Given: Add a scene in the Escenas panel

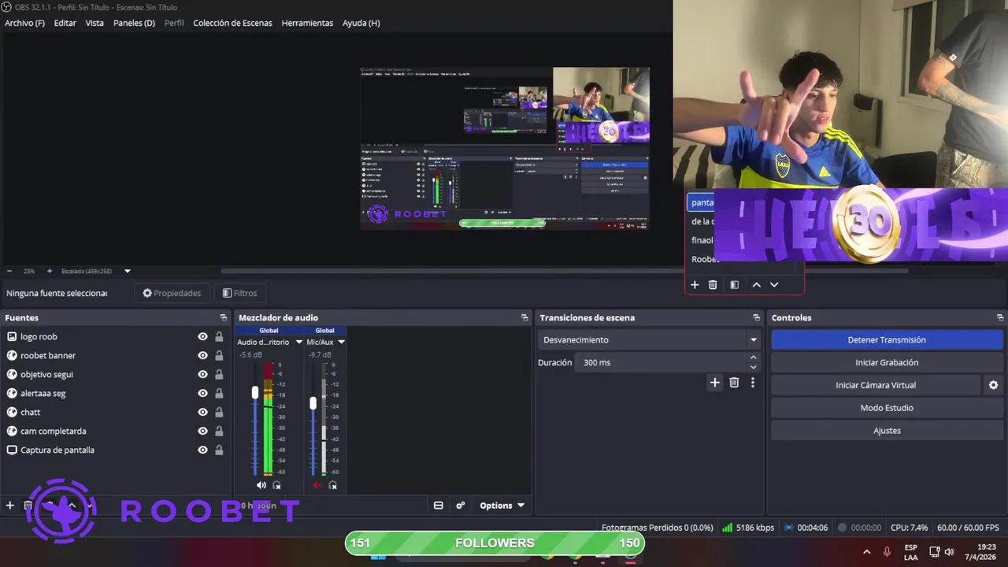Looking at the screenshot, I should tap(695, 284).
